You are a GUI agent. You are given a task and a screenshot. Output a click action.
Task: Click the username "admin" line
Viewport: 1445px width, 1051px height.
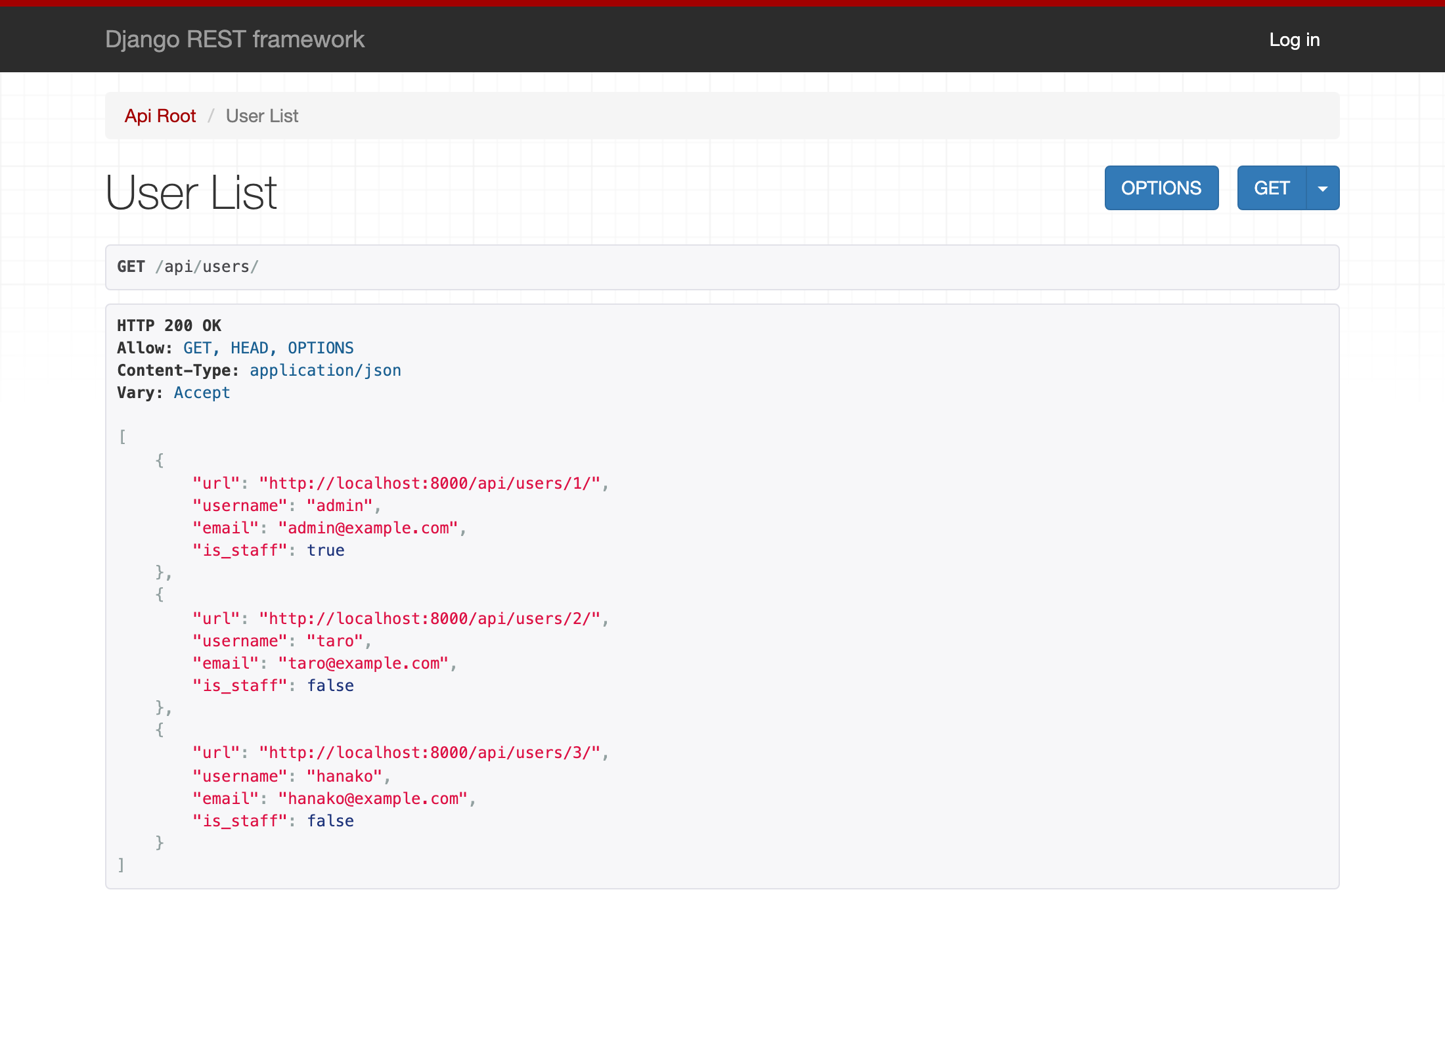(286, 506)
